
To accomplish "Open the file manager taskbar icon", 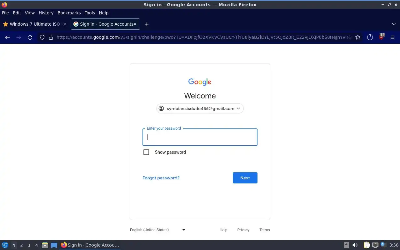I will pyautogui.click(x=45, y=245).
